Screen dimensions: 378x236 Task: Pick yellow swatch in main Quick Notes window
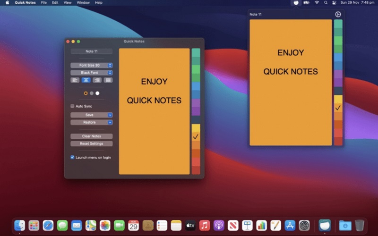pyautogui.click(x=196, y=128)
